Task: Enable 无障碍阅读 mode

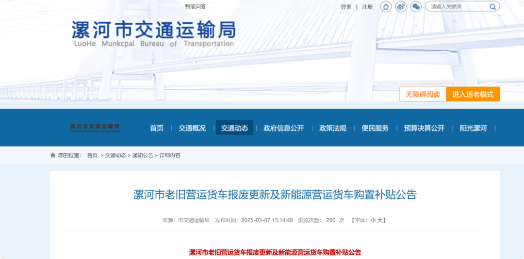Action: (423, 94)
